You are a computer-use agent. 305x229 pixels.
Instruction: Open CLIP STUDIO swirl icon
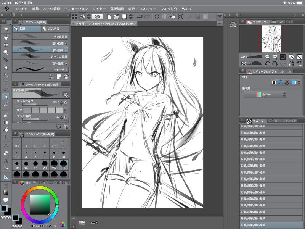click(x=97, y=16)
